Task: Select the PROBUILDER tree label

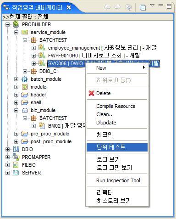Action: tap(36, 24)
